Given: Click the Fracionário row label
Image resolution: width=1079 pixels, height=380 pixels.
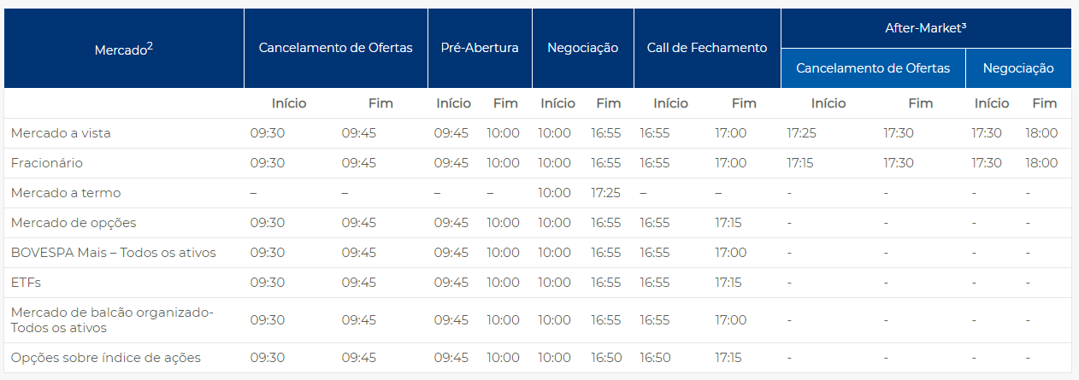Looking at the screenshot, I should 47,163.
